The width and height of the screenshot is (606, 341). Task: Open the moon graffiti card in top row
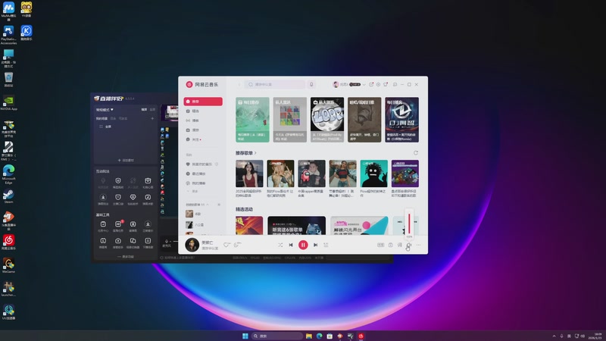click(327, 120)
